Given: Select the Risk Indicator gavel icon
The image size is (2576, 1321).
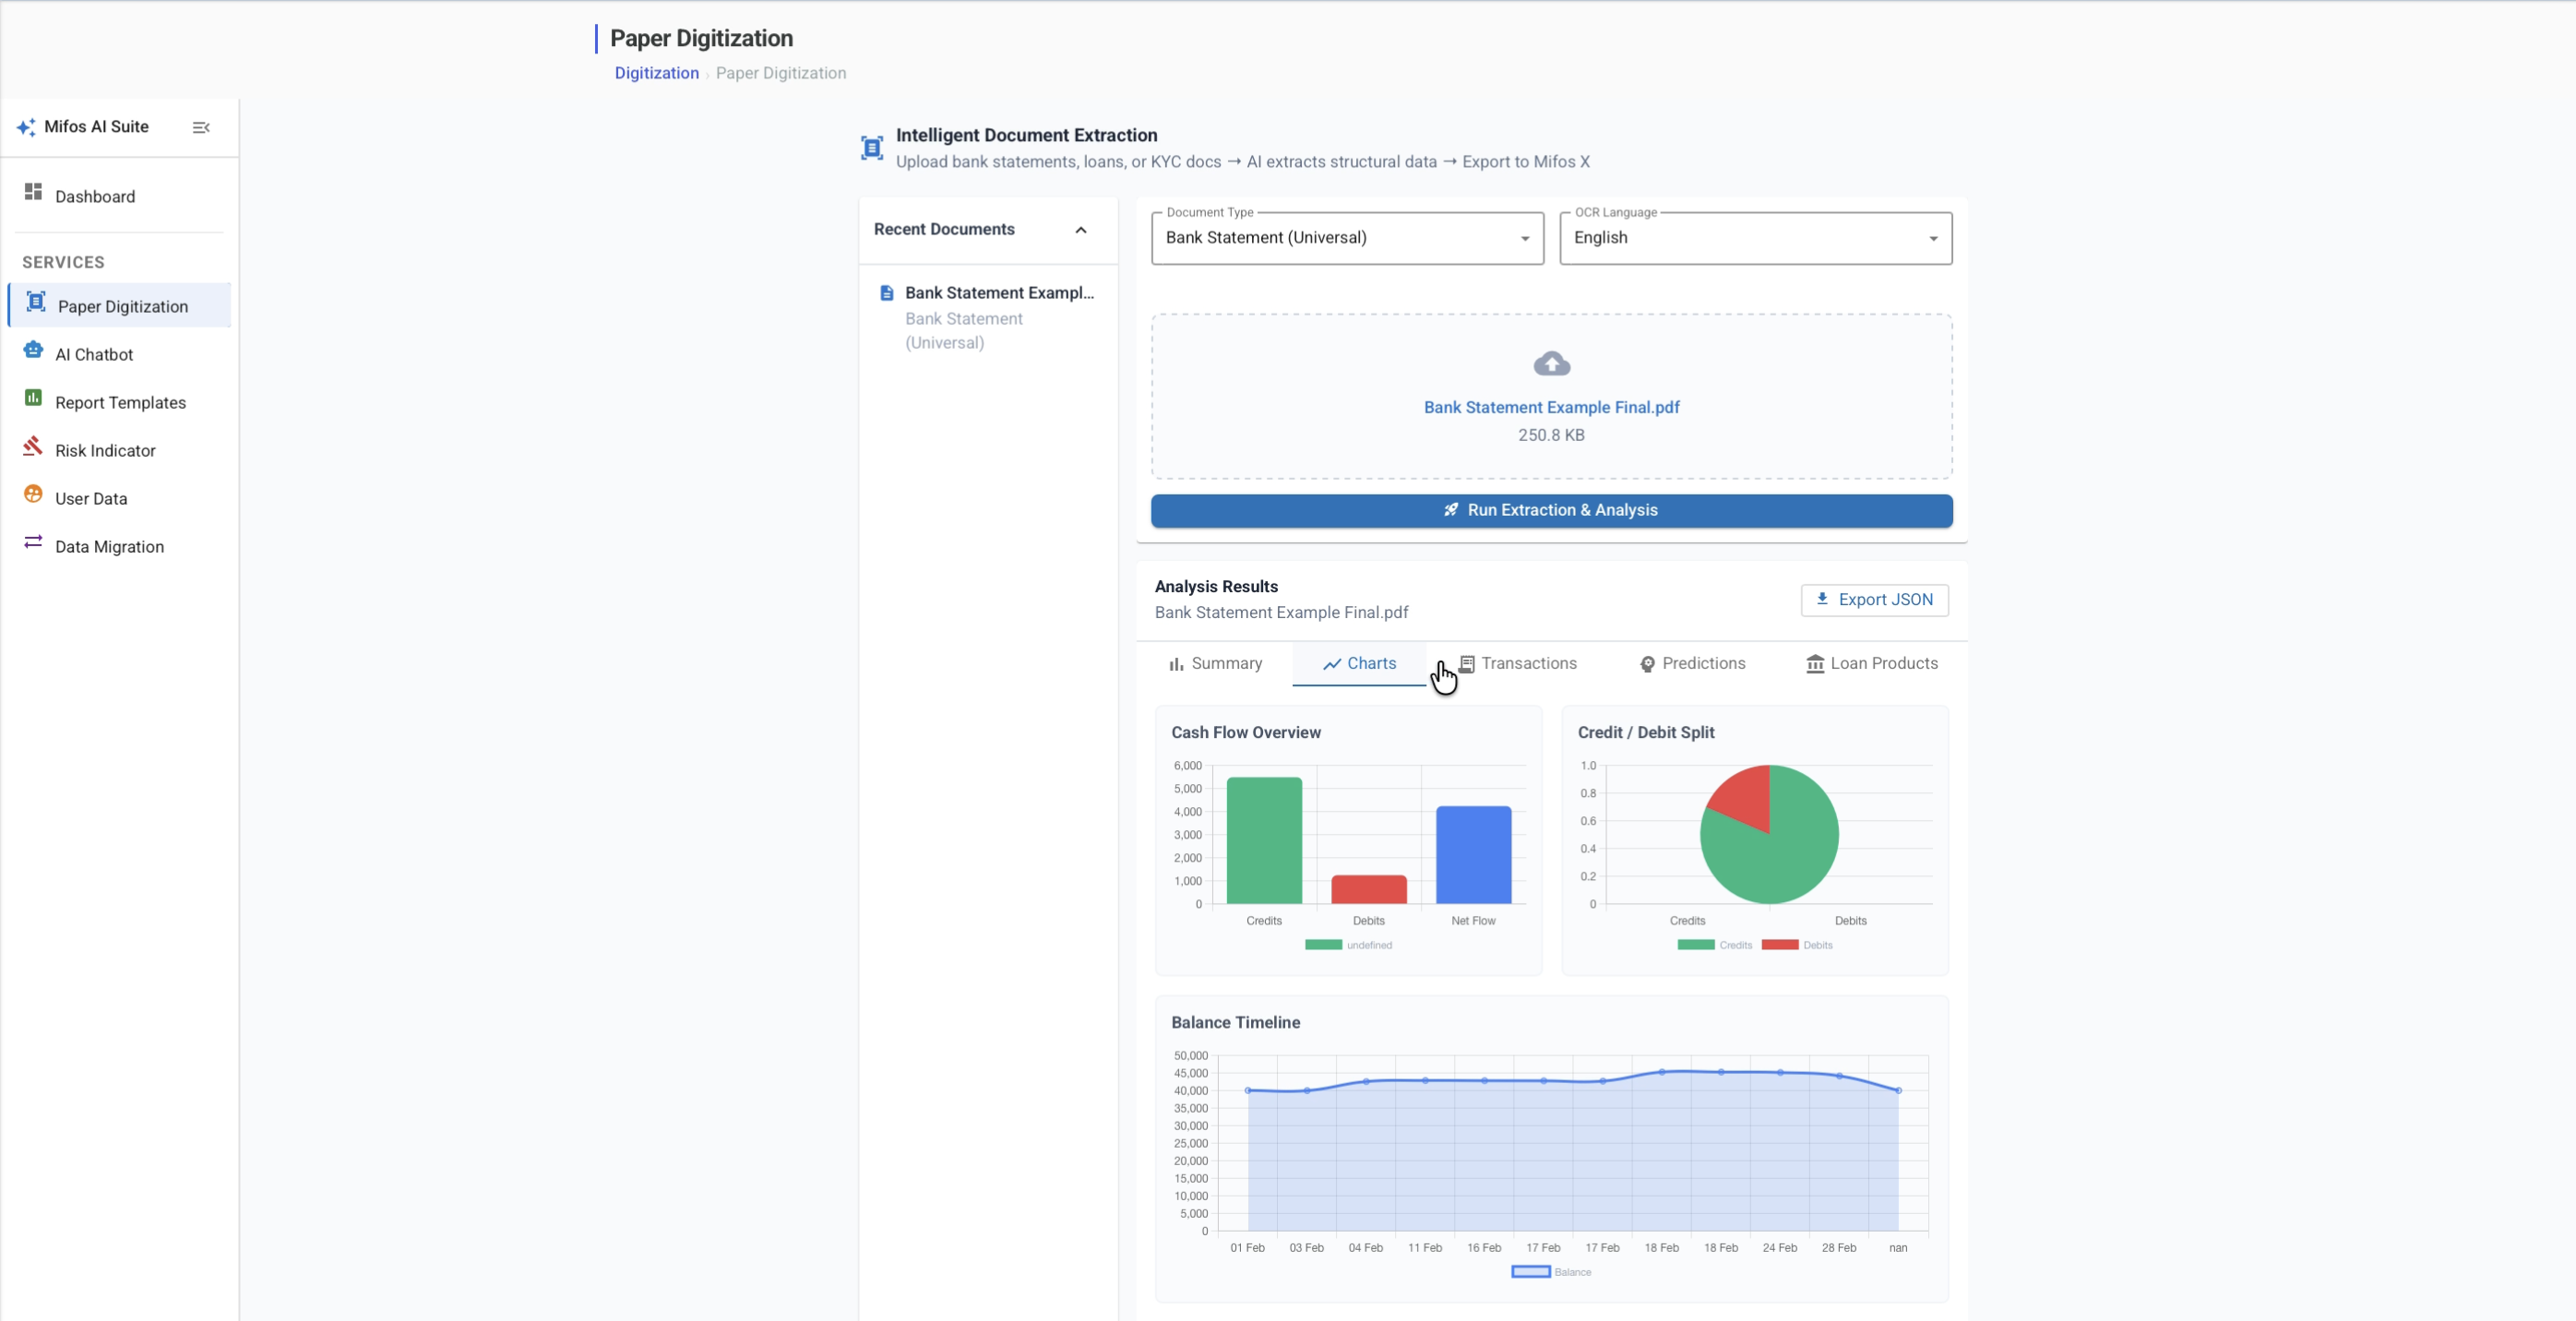Looking at the screenshot, I should pos(33,446).
